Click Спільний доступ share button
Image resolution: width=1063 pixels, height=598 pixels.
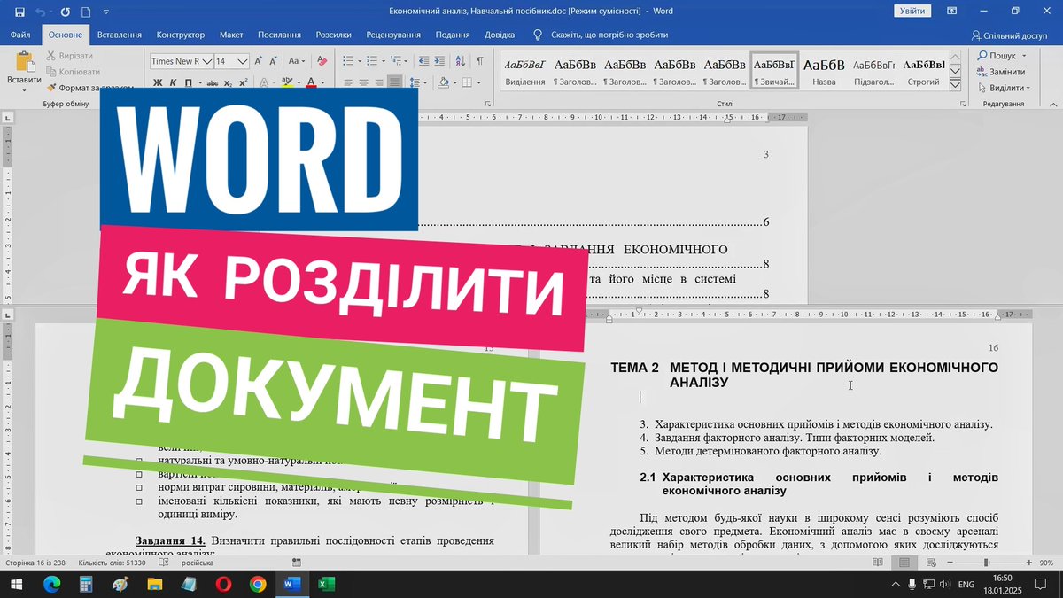coord(1009,35)
